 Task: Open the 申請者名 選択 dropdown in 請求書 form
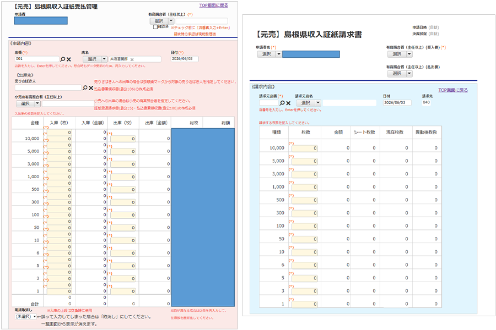click(269, 54)
